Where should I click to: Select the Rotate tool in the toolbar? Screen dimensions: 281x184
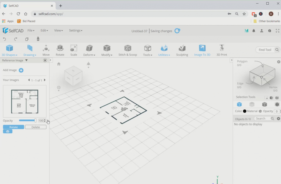[60, 49]
